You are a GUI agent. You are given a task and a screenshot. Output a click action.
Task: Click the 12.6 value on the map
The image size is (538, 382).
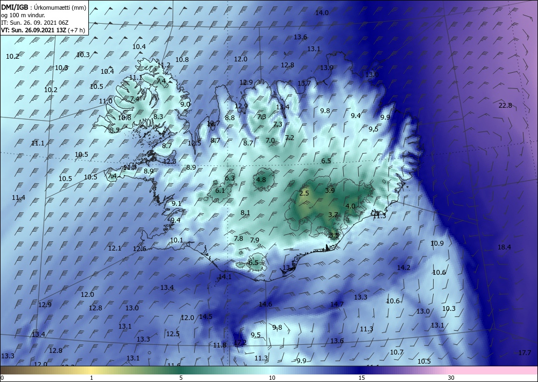click(x=140, y=249)
